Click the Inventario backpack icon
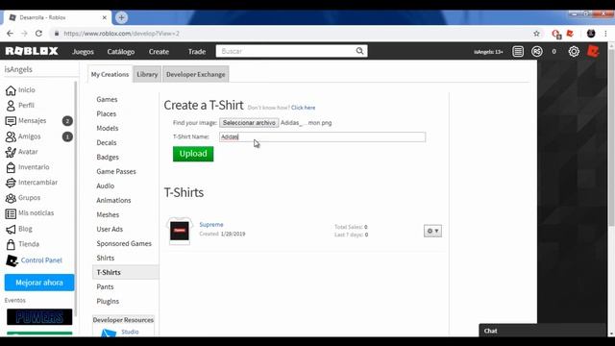615x346 pixels. (x=11, y=167)
